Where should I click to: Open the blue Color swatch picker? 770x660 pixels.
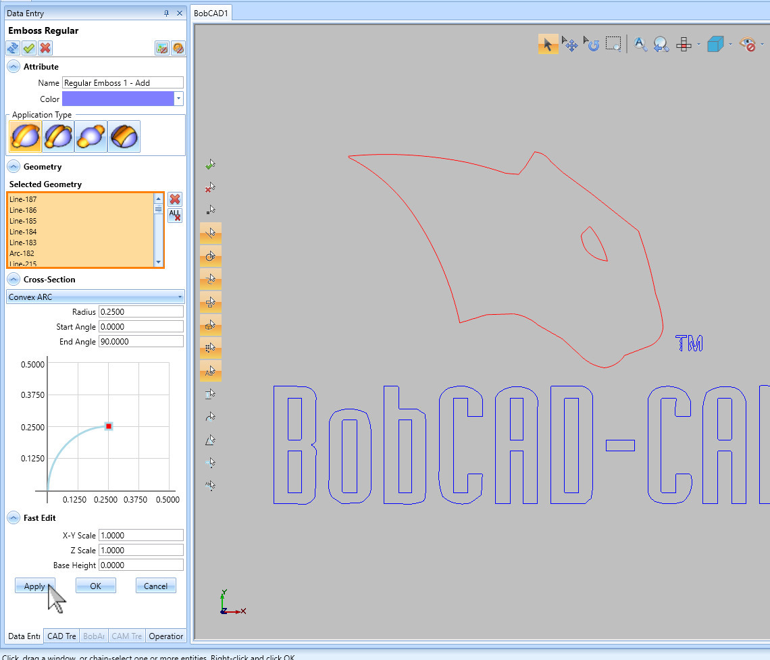[117, 99]
